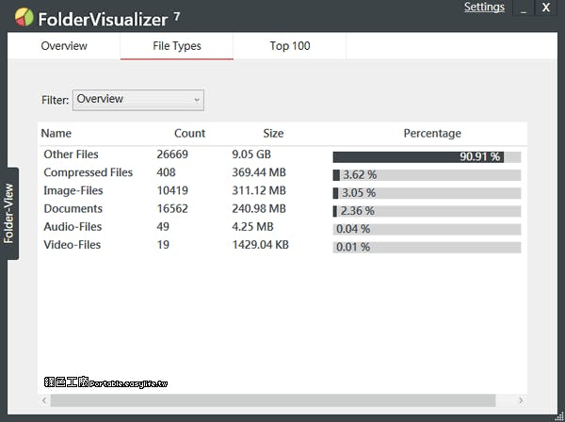Click the 2.36 % percentage bar

click(x=427, y=211)
